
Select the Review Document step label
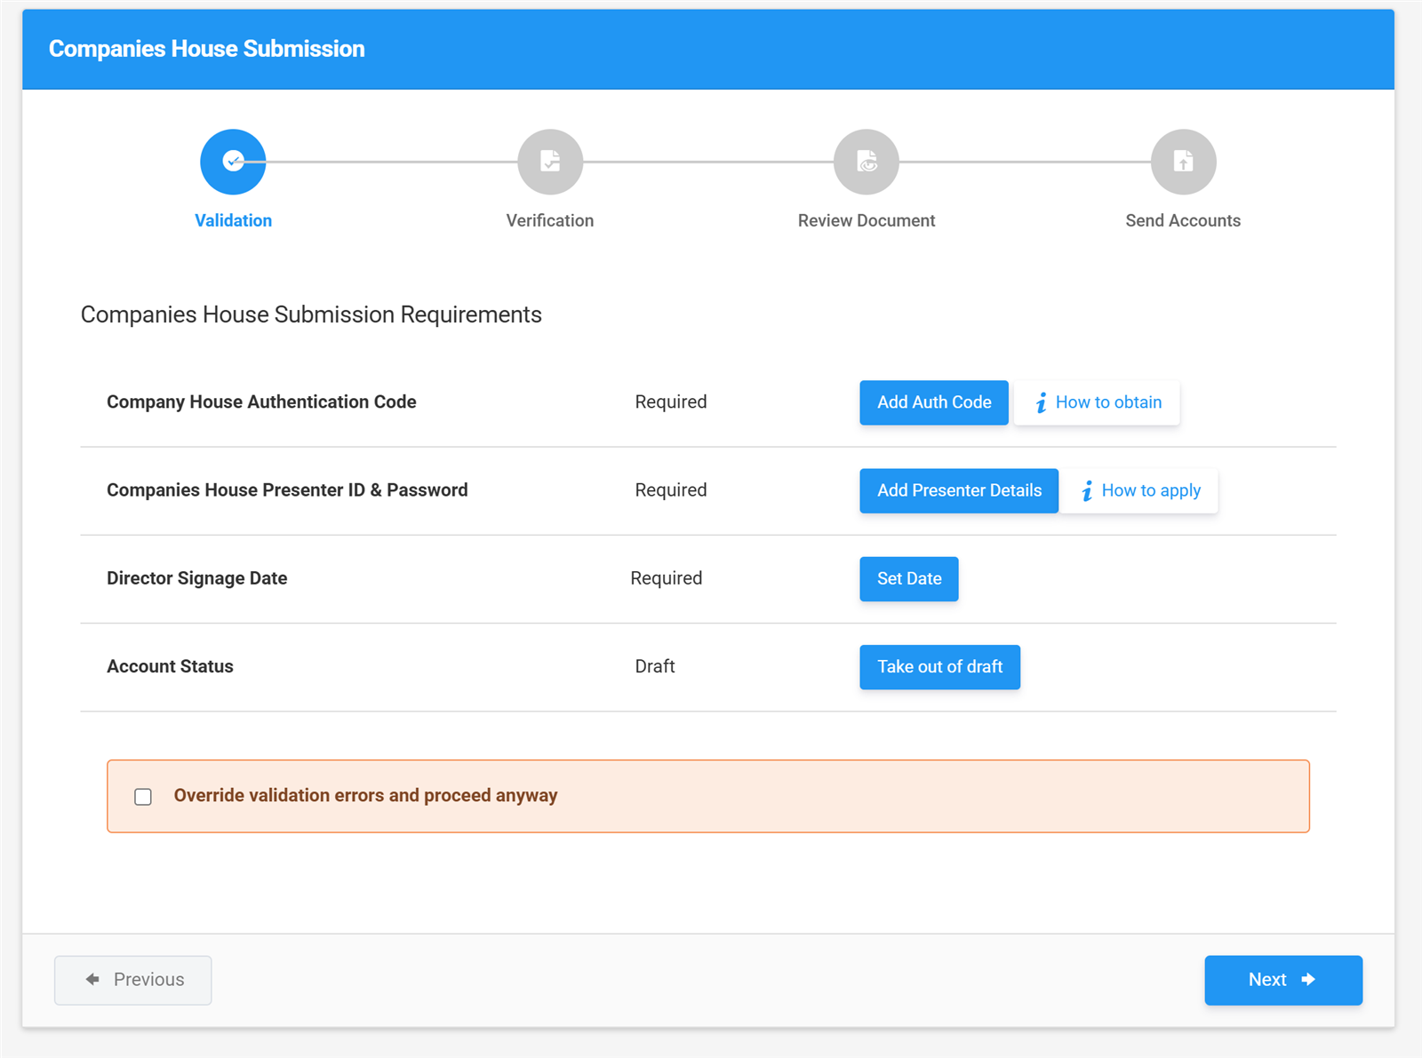[867, 220]
